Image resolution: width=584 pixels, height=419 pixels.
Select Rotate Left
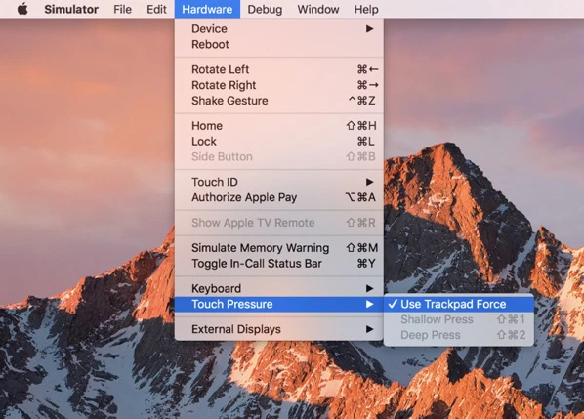click(x=279, y=69)
